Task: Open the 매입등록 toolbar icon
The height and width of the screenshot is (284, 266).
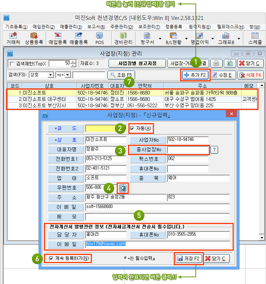Action: point(58,39)
